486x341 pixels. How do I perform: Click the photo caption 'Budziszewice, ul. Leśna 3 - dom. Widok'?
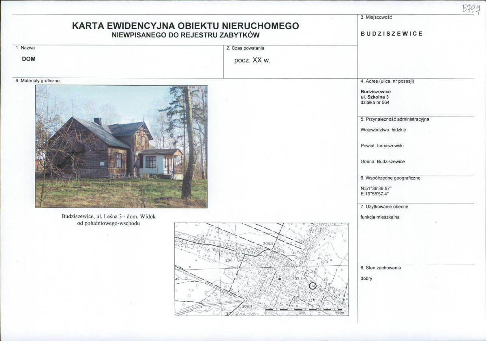109,217
